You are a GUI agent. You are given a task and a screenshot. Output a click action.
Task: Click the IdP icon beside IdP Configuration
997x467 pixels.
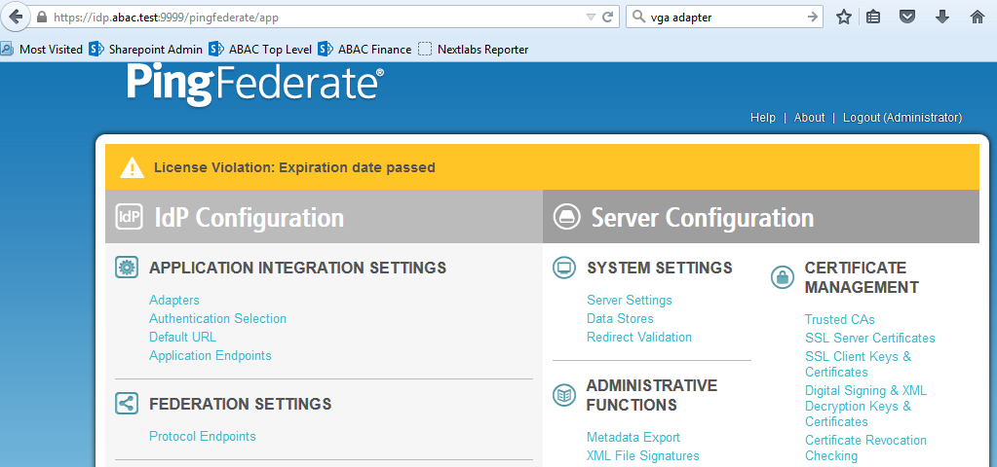coord(129,216)
